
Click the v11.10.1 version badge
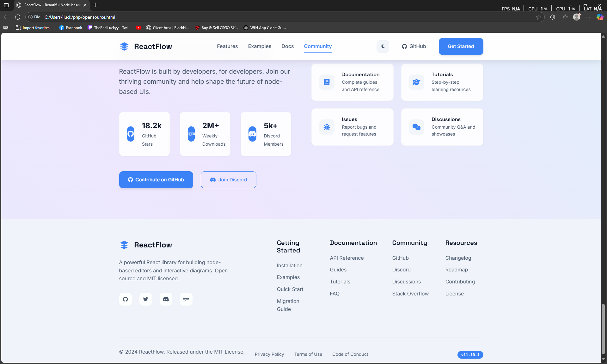470,355
